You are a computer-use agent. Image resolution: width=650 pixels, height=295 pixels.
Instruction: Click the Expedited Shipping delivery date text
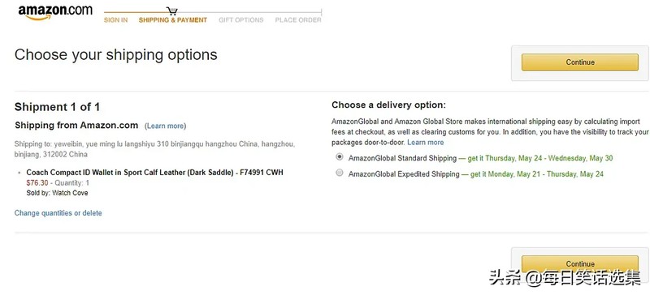(537, 174)
